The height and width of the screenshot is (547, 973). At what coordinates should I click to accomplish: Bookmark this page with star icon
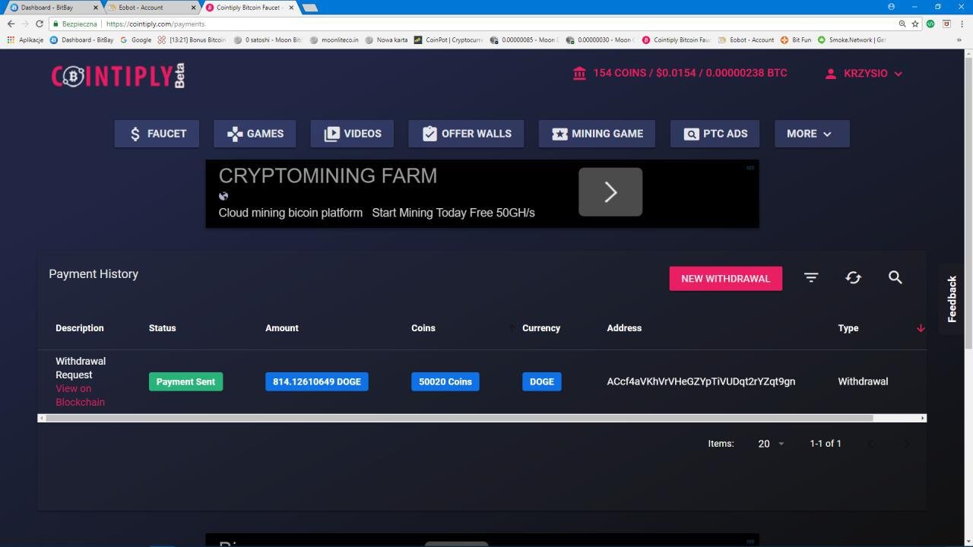tap(915, 24)
